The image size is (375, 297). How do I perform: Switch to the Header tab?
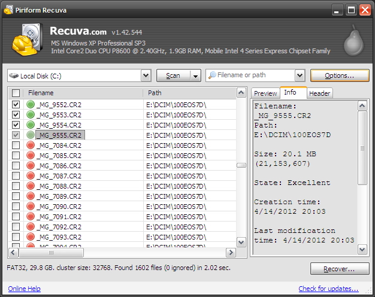coord(319,93)
